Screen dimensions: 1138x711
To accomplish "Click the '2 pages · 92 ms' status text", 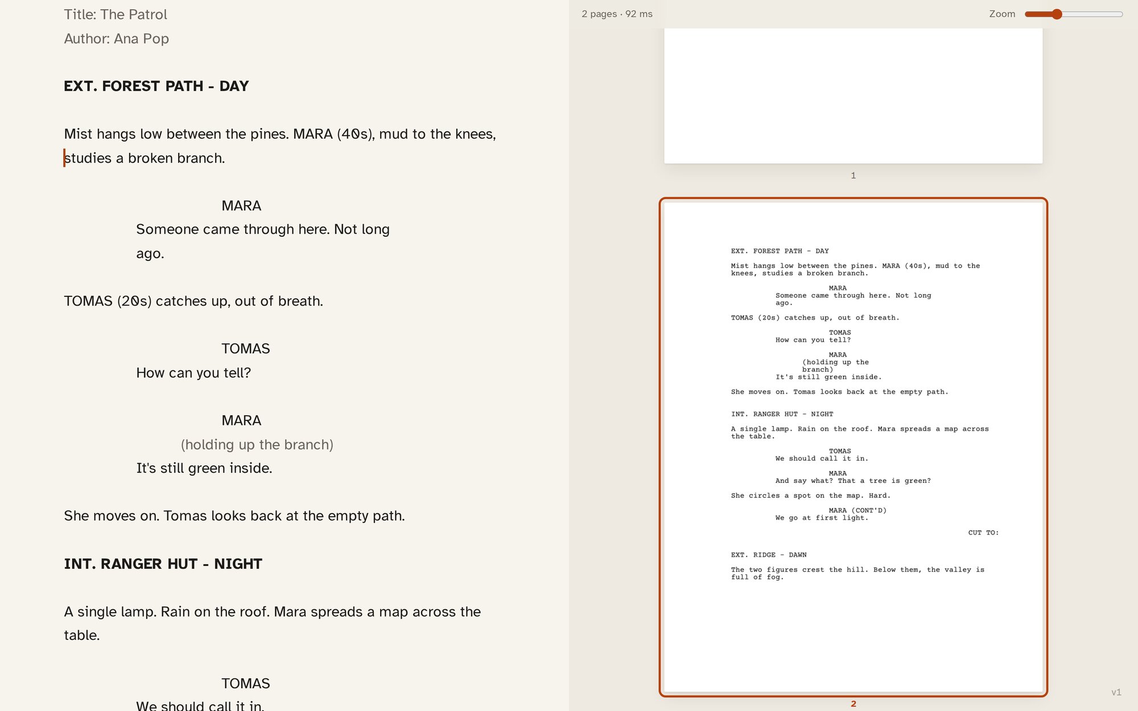I will click(617, 14).
